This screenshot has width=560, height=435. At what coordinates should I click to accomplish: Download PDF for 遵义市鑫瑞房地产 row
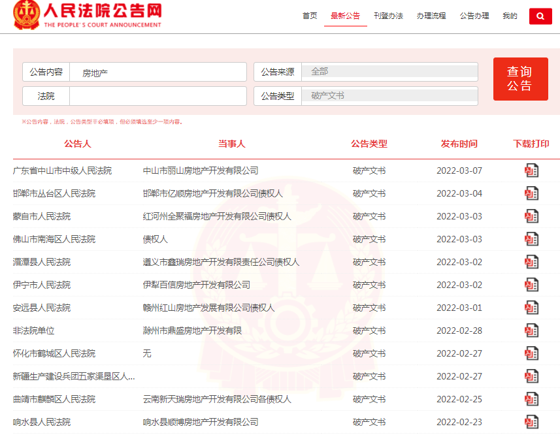[x=531, y=262]
